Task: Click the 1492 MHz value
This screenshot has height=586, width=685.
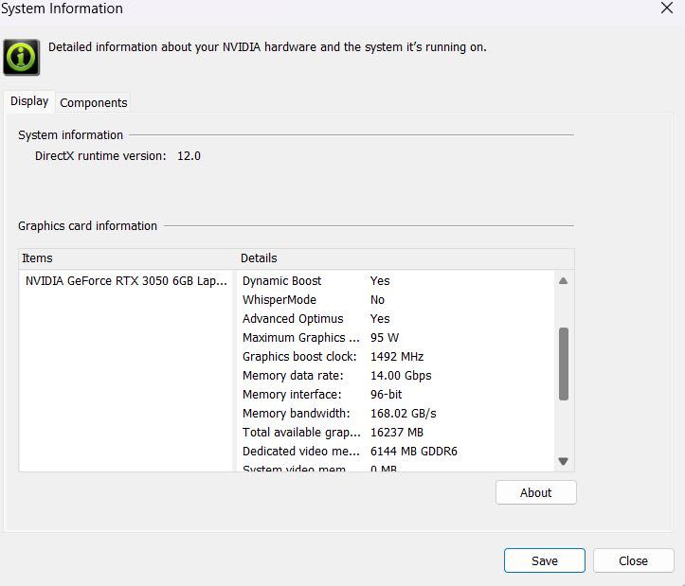Action: [x=397, y=357]
